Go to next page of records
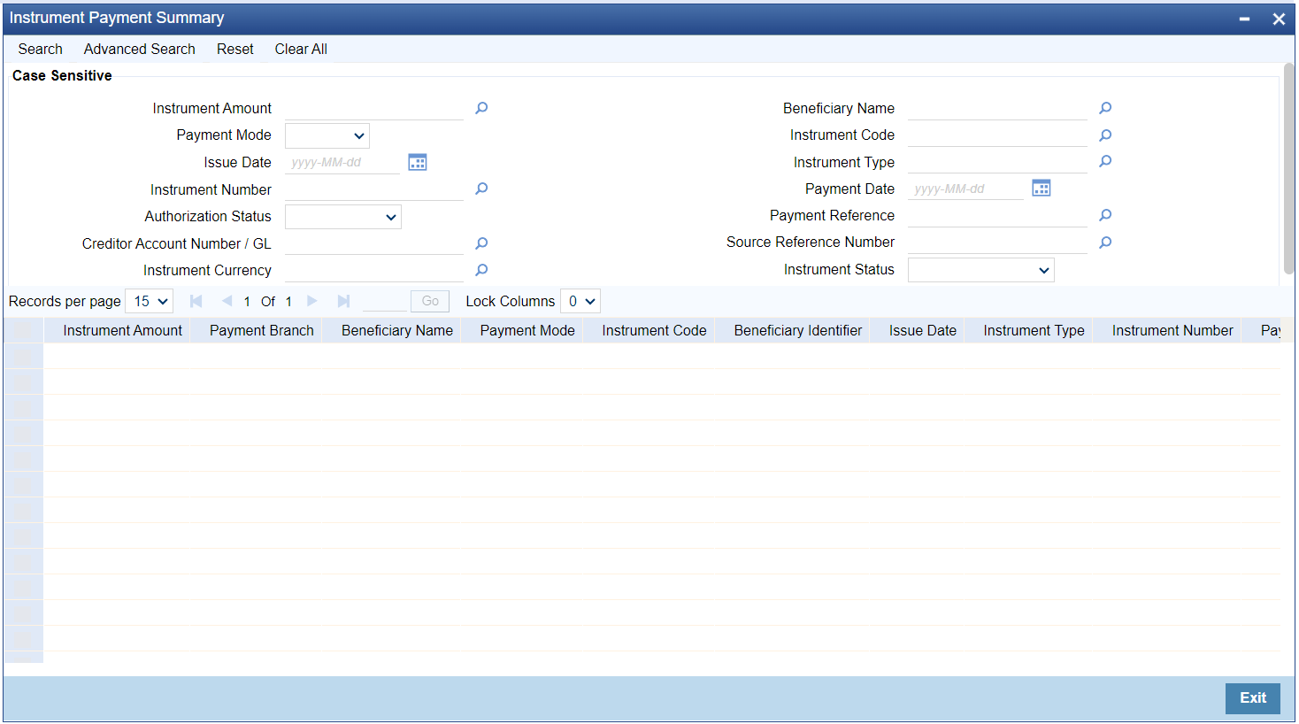 pyautogui.click(x=311, y=301)
